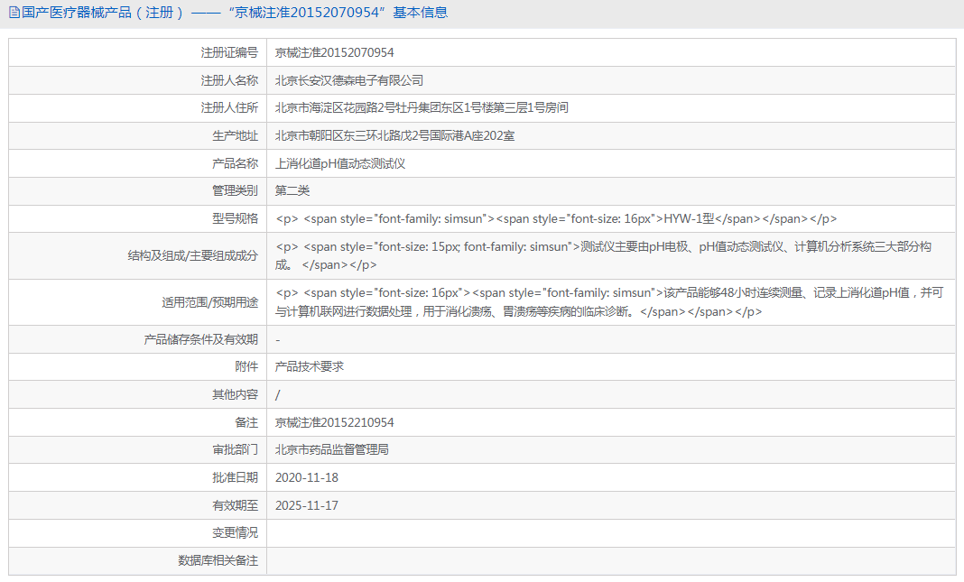The width and height of the screenshot is (964, 582).
Task: Click the 型号规格 label
Action: [236, 218]
